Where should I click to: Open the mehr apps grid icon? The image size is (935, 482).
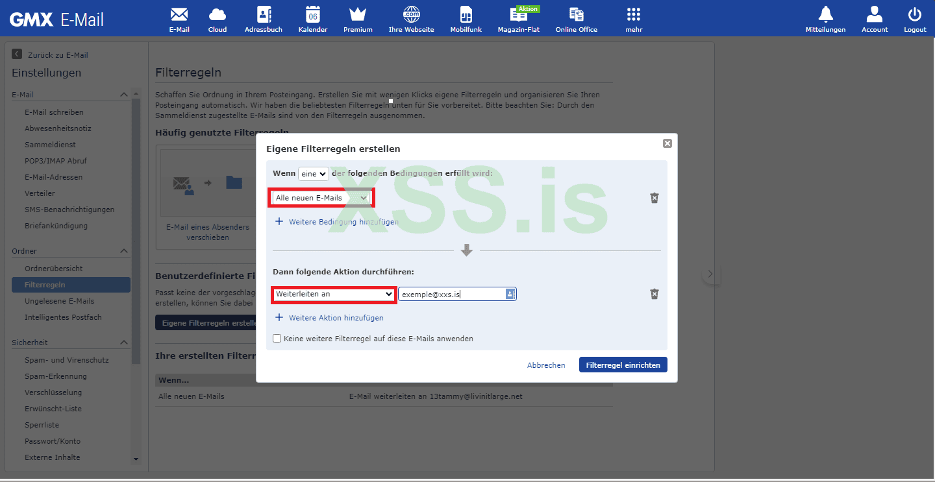[634, 19]
